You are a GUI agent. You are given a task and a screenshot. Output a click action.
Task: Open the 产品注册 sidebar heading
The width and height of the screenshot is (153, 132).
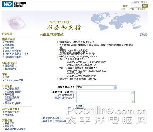[x=7, y=33]
